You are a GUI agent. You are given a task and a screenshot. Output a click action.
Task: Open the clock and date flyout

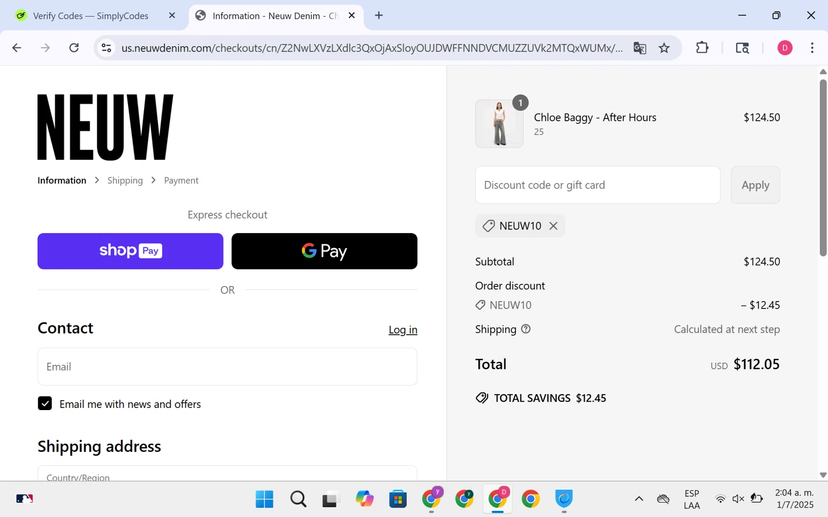click(x=794, y=499)
